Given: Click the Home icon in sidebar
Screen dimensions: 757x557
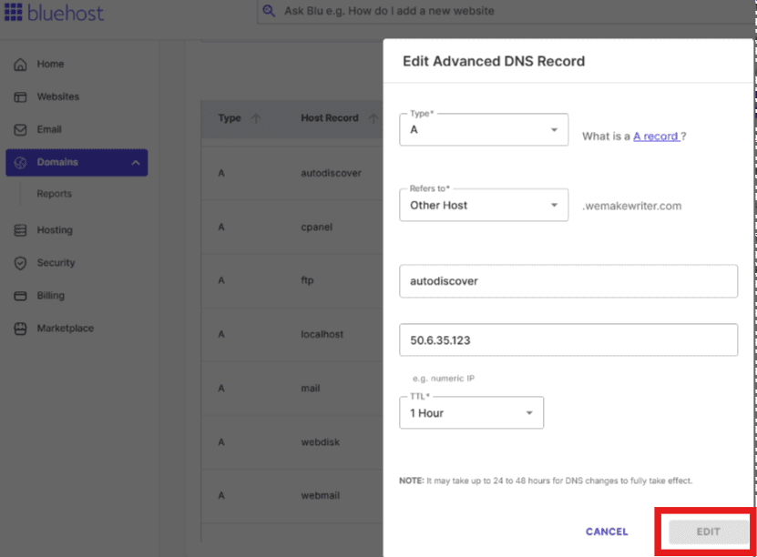Looking at the screenshot, I should click(20, 65).
